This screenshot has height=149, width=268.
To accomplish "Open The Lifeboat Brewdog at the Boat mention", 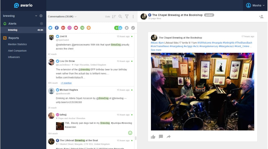I will 90,143.
